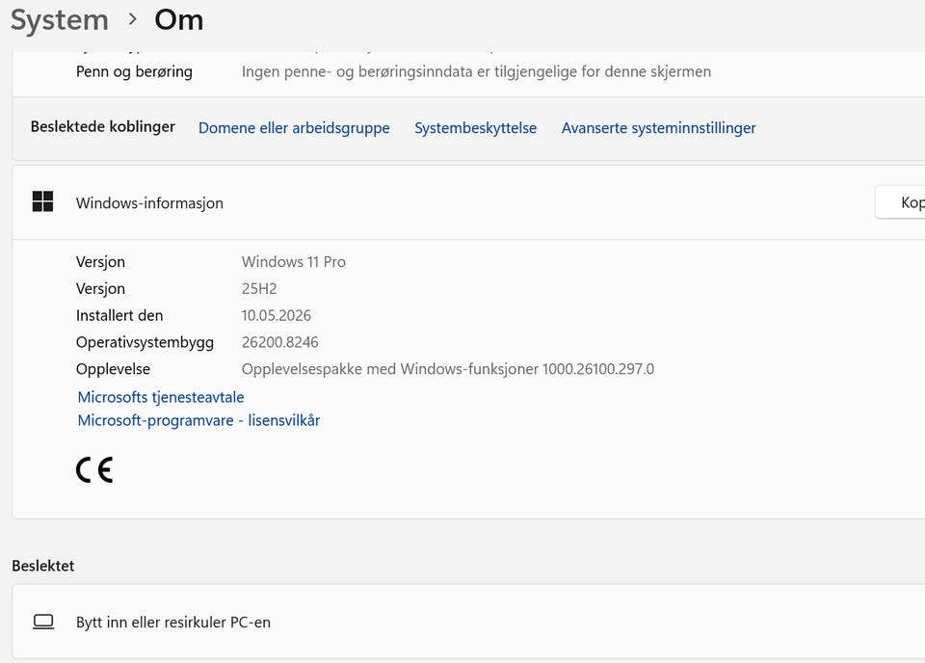Viewport: 925px width, 663px height.
Task: Open the Avanserte systeminnstillinger link
Action: coord(658,128)
